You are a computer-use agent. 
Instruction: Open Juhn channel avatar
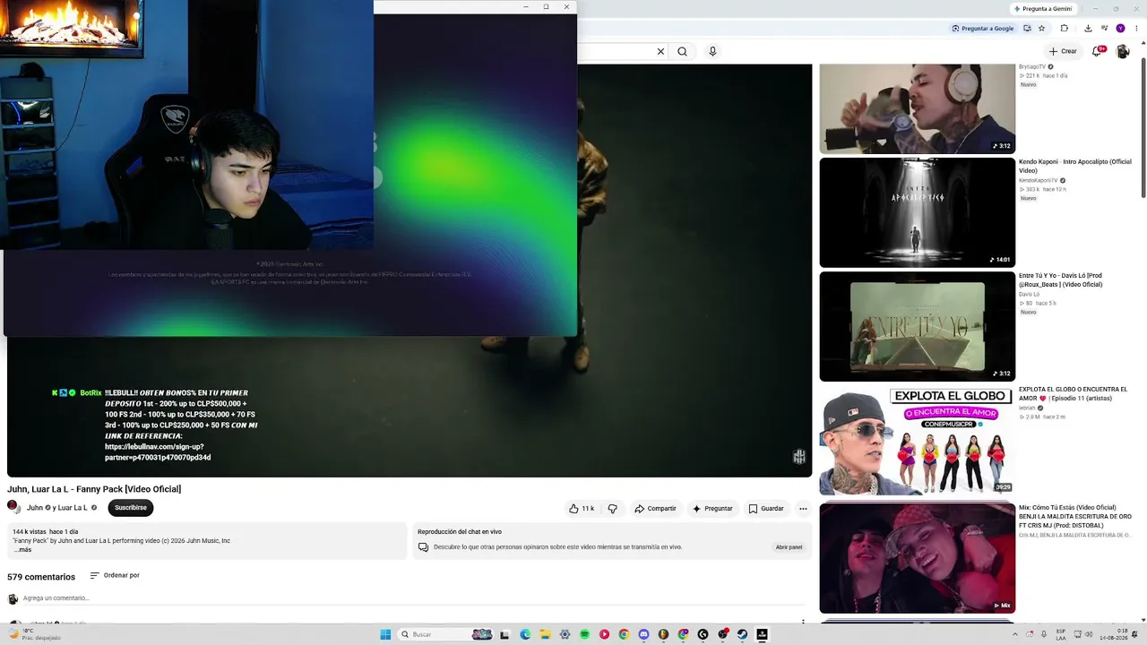pyautogui.click(x=13, y=507)
